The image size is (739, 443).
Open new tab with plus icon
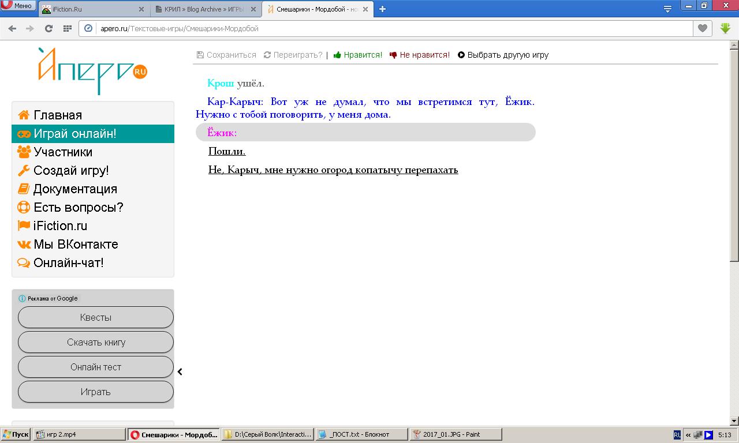[382, 9]
